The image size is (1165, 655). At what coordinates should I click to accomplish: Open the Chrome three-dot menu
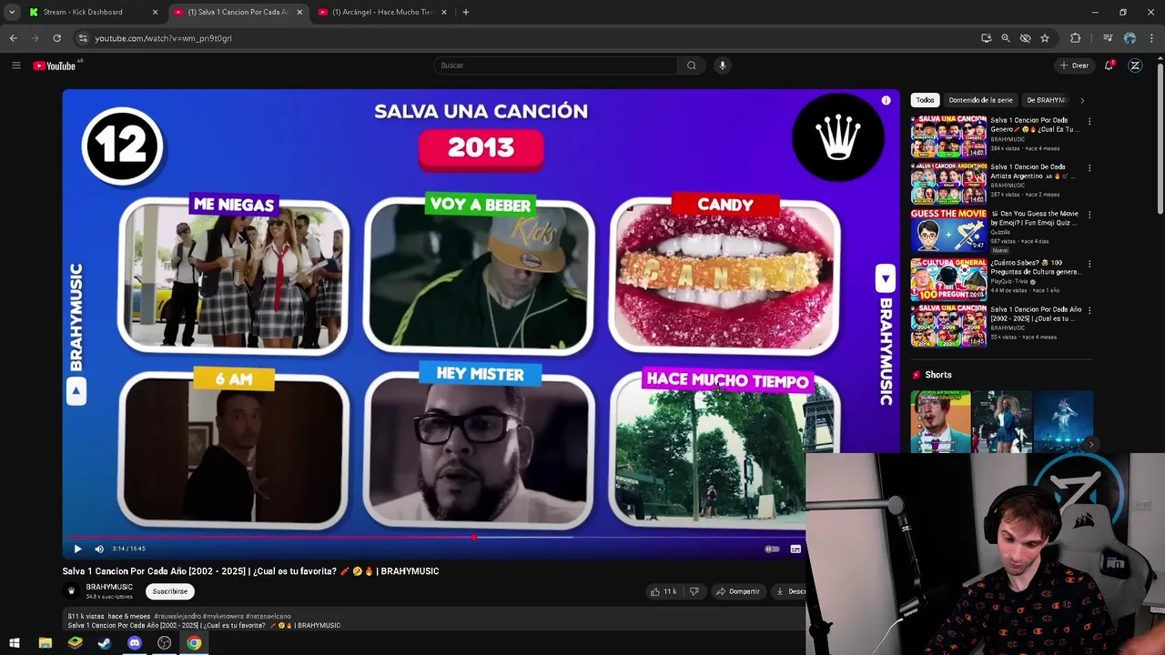point(1152,38)
